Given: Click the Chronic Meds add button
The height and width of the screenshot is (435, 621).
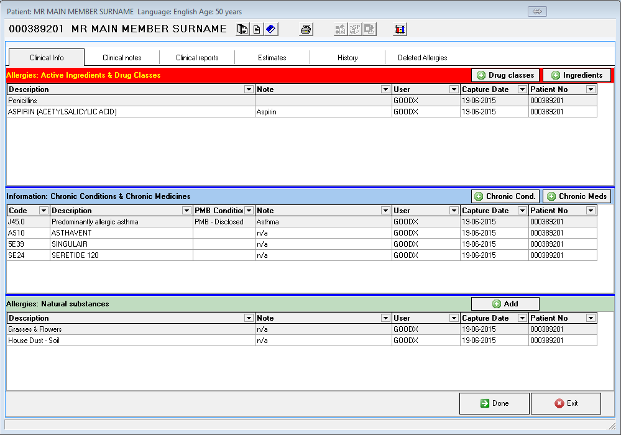Looking at the screenshot, I should [576, 196].
